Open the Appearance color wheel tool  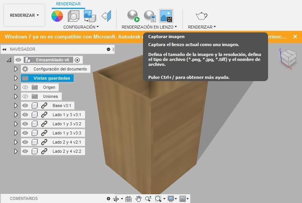click(57, 16)
